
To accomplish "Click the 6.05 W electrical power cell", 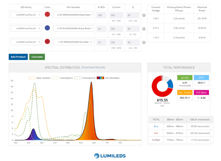I will 202,38.
